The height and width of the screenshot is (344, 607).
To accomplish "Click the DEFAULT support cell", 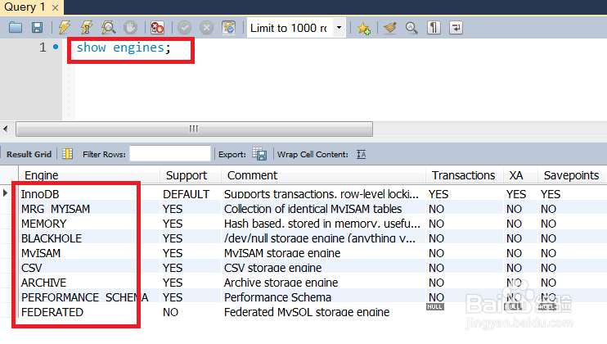I will pos(191,194).
